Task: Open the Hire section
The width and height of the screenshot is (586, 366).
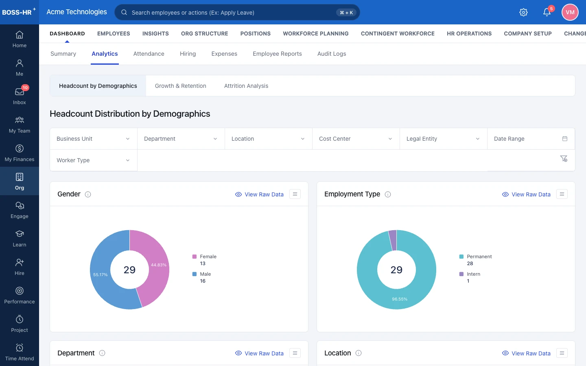Action: (x=20, y=267)
